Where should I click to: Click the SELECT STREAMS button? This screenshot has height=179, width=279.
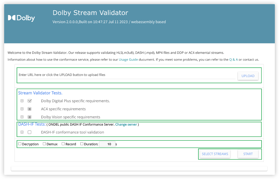click(x=215, y=154)
